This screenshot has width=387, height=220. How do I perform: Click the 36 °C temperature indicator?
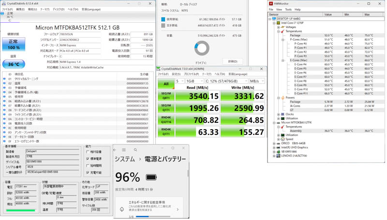pyautogui.click(x=14, y=64)
